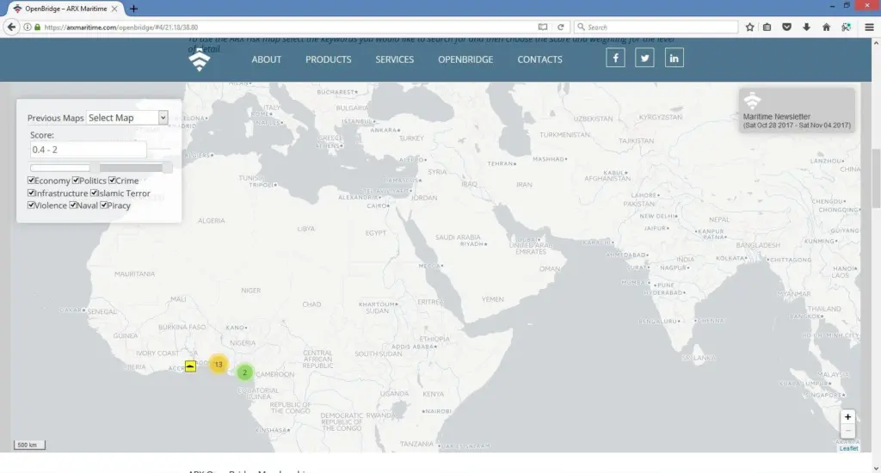Screen dimensions: 881x473
Task: Toggle the Violence checkbox
Action: coord(32,205)
